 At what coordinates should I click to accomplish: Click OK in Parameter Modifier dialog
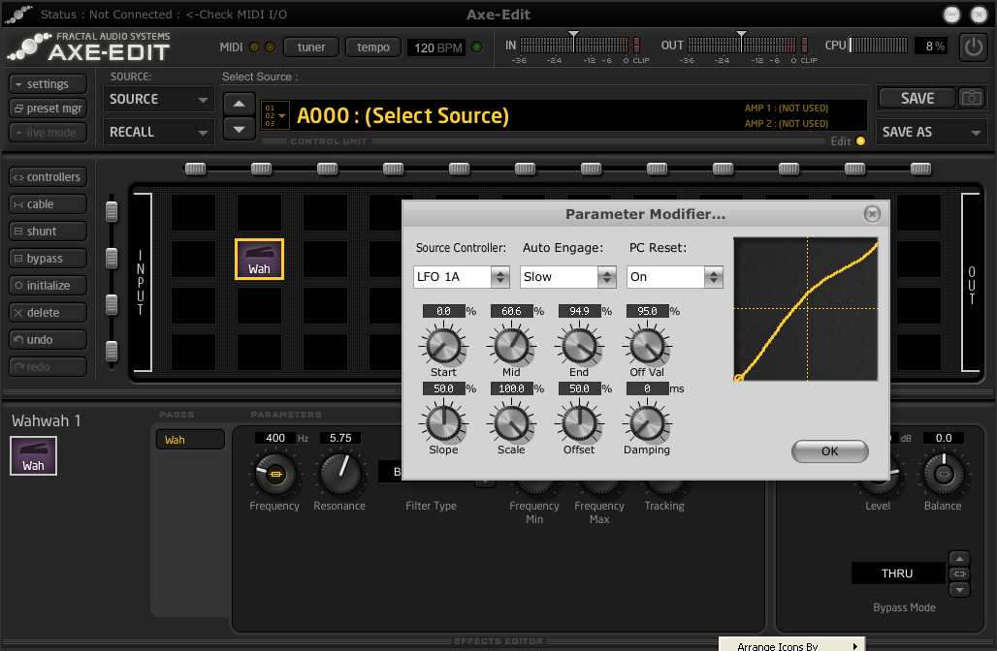pyautogui.click(x=829, y=451)
